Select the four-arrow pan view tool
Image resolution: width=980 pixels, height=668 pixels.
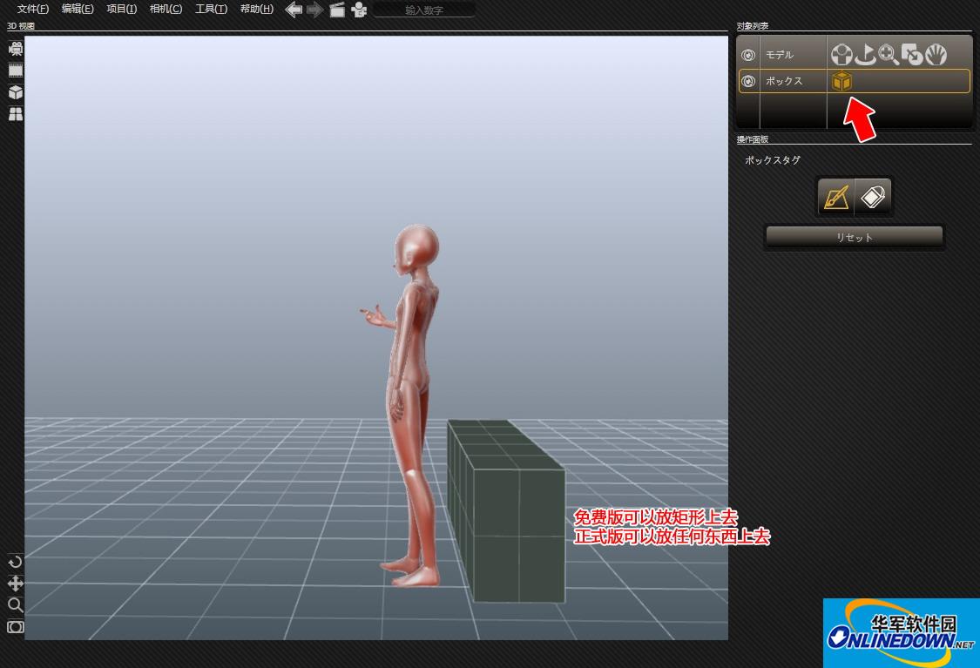(16, 584)
